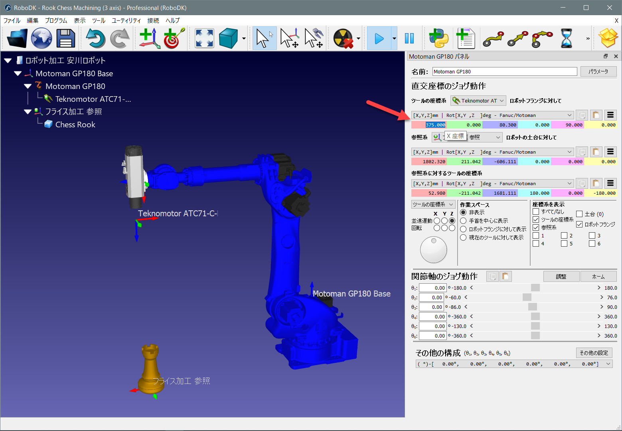Copy joint values in joint jog section
The width and height of the screenshot is (622, 431).
click(493, 276)
